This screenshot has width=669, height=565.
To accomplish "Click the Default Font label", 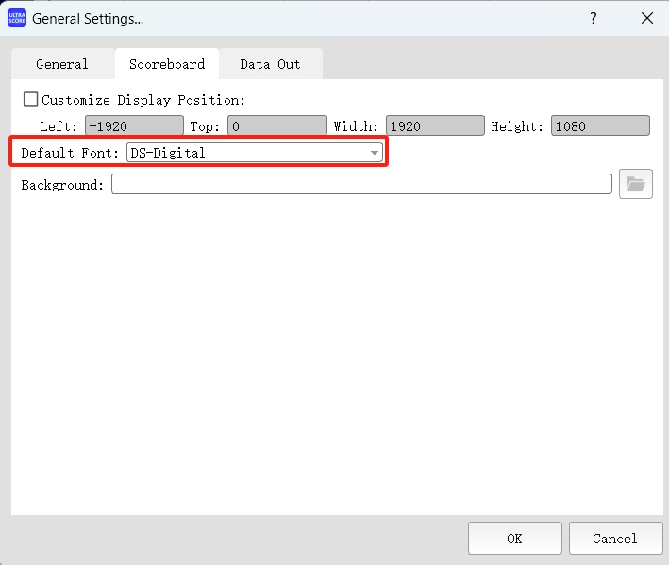I will click(70, 153).
